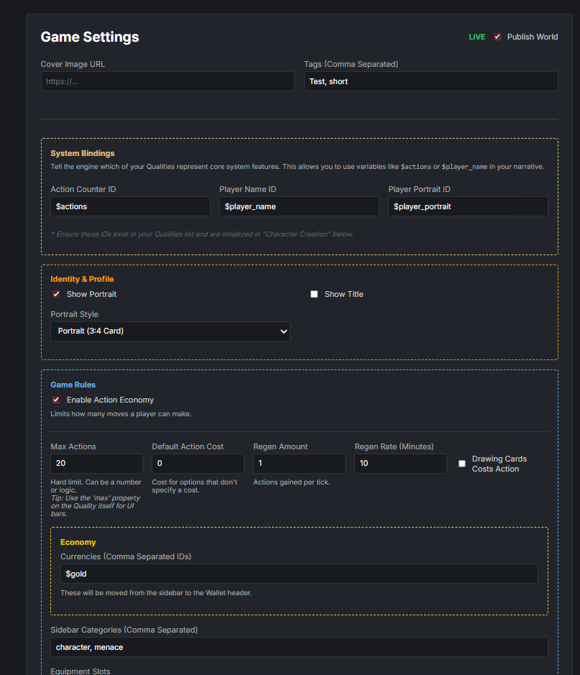
Task: Focus the Tags input field
Action: click(x=431, y=81)
